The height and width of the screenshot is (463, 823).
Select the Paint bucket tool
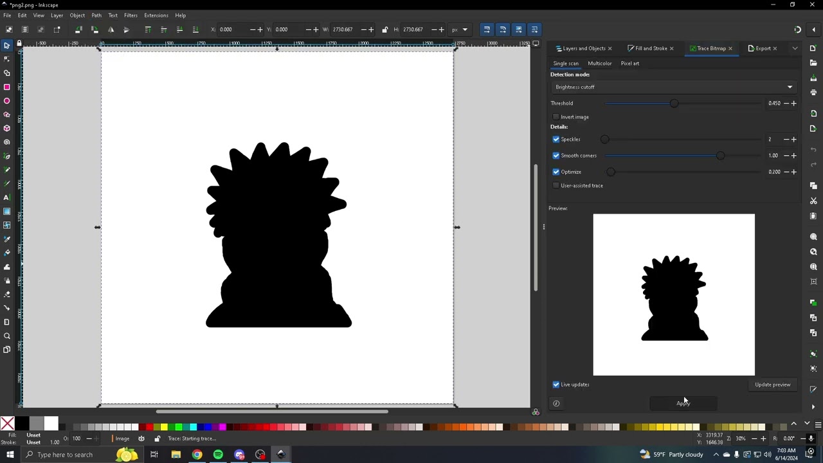click(x=7, y=253)
